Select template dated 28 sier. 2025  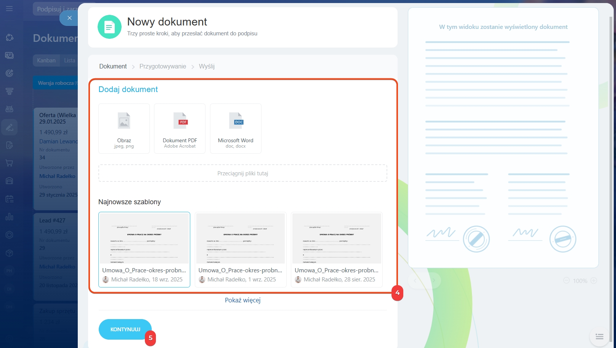point(337,249)
